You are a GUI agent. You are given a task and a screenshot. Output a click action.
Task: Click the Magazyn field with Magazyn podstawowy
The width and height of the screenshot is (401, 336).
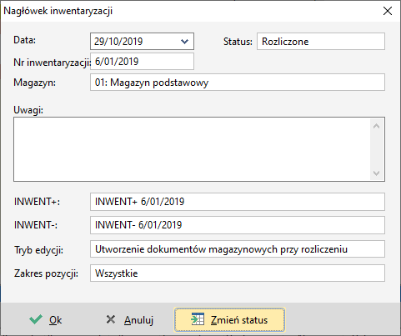point(238,83)
